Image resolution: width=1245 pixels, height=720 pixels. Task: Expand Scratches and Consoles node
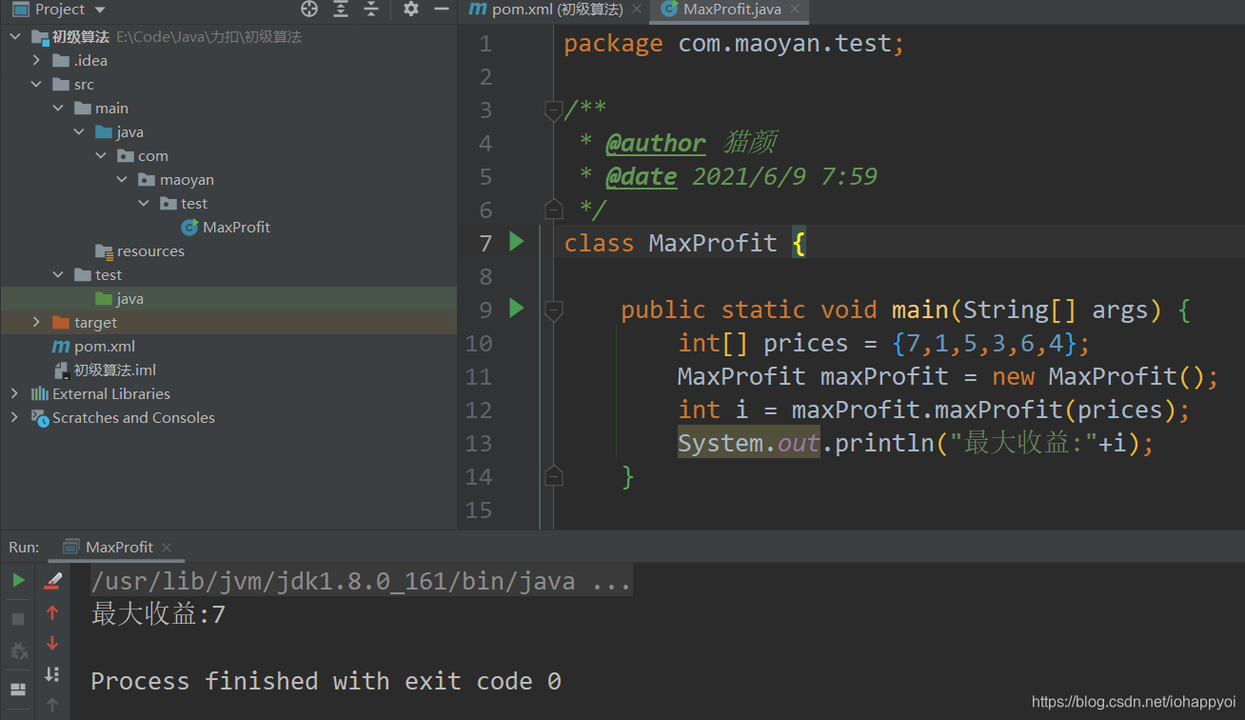tap(14, 418)
